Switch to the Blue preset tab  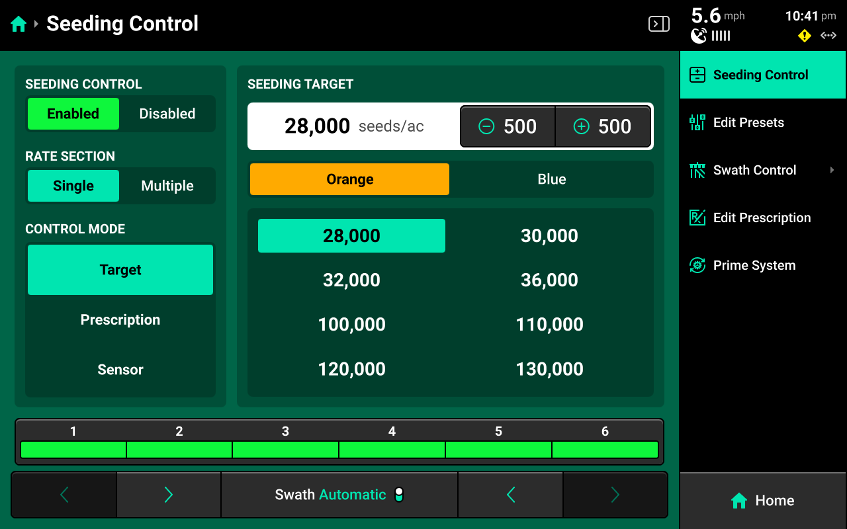(x=551, y=179)
